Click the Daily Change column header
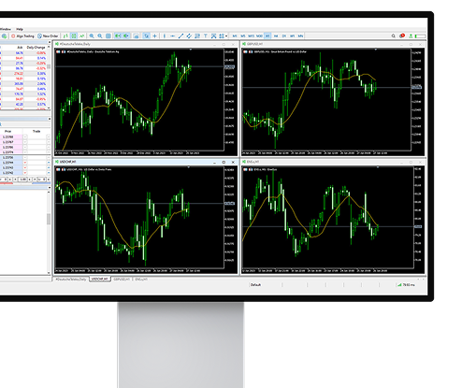This screenshot has height=388, width=476. click(36, 48)
